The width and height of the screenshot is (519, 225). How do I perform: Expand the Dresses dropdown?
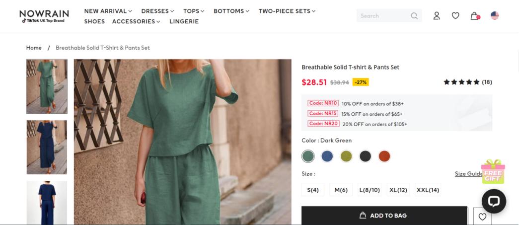(157, 11)
